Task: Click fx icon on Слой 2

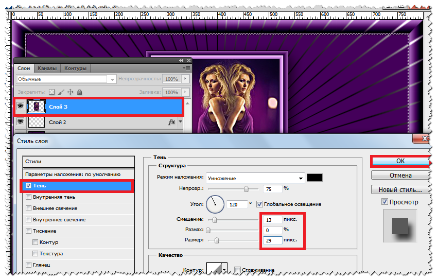Action: click(x=171, y=122)
